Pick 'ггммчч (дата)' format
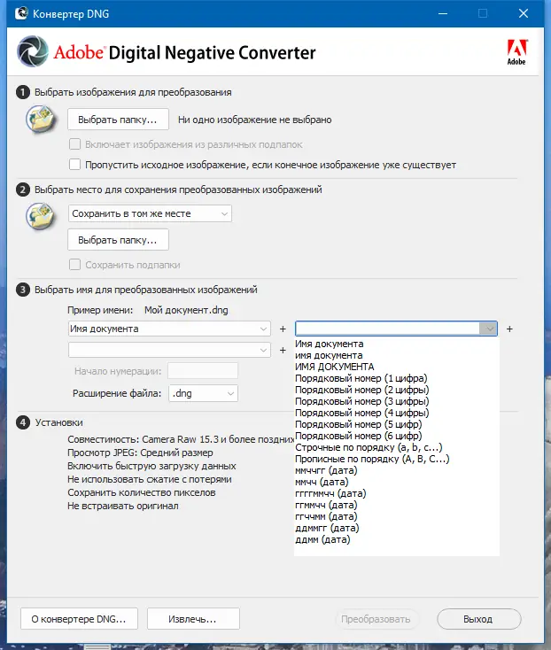Viewport: 551px width, 650px height. click(326, 505)
